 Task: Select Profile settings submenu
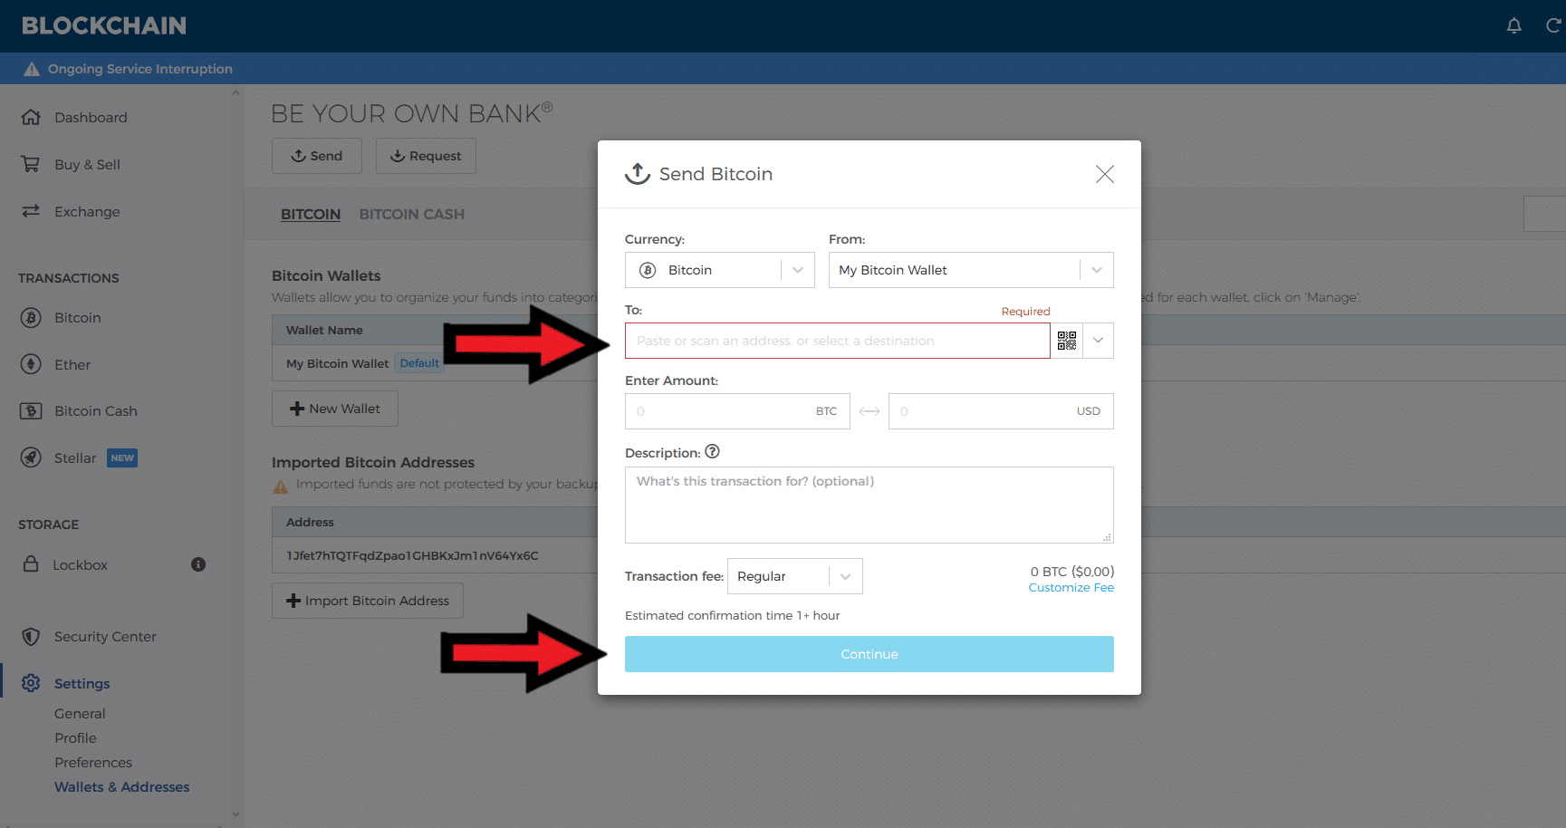click(75, 738)
